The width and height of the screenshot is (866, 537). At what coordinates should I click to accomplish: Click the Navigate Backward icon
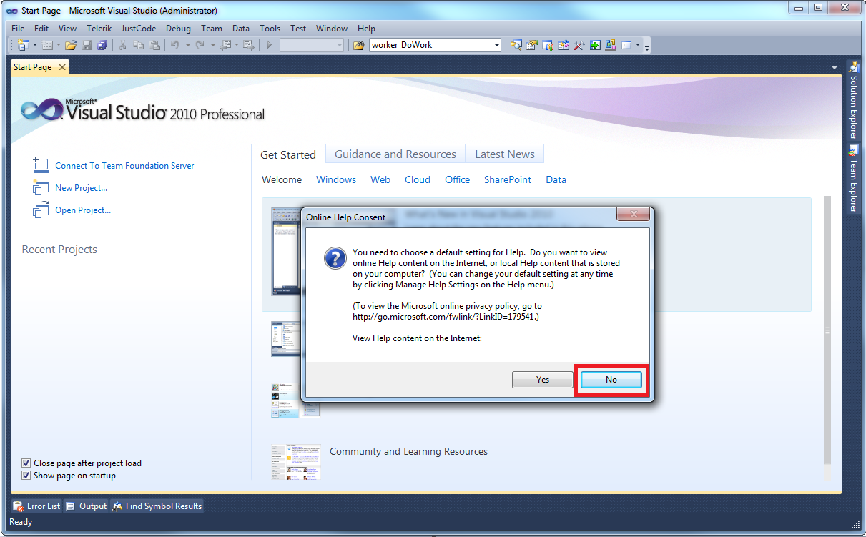click(x=225, y=45)
